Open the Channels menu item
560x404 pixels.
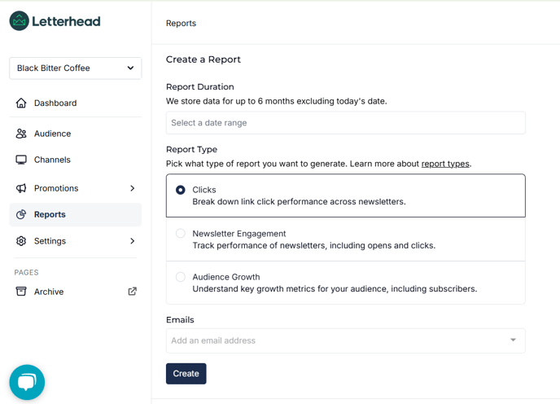[76, 160]
